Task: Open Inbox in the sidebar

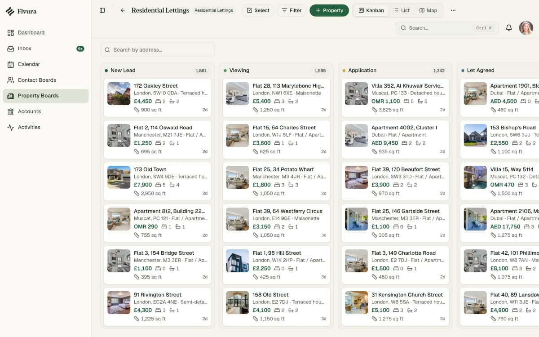Action: tap(46, 49)
